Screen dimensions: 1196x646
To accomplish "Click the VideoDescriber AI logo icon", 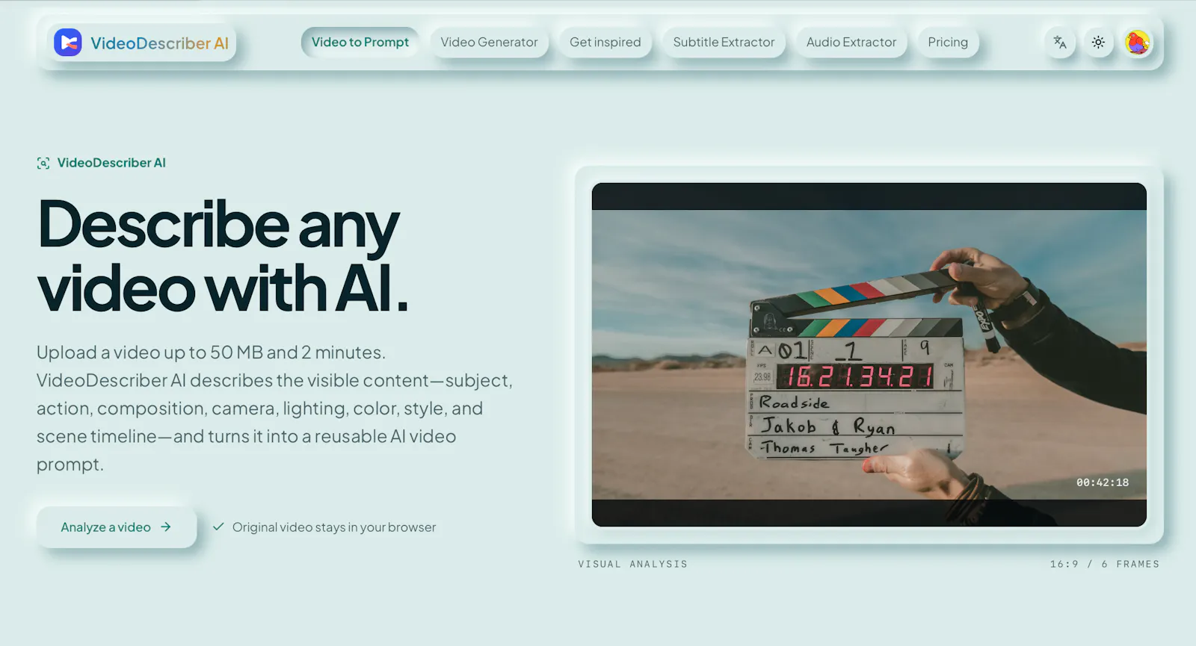I will 68,43.
